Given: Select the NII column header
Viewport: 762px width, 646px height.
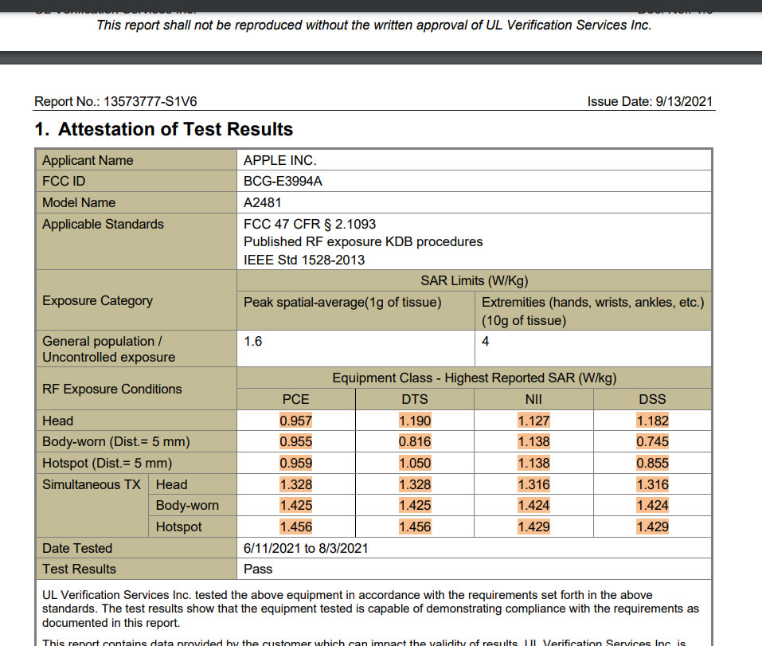Looking at the screenshot, I should click(x=533, y=399).
